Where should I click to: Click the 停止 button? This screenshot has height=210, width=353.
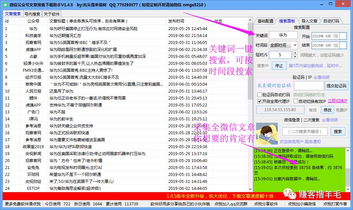[x=279, y=65]
